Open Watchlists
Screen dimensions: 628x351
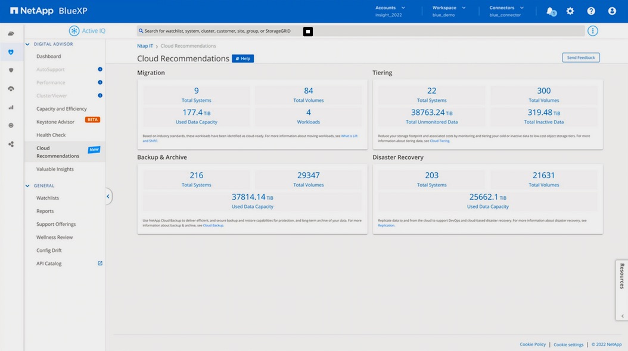tap(48, 198)
